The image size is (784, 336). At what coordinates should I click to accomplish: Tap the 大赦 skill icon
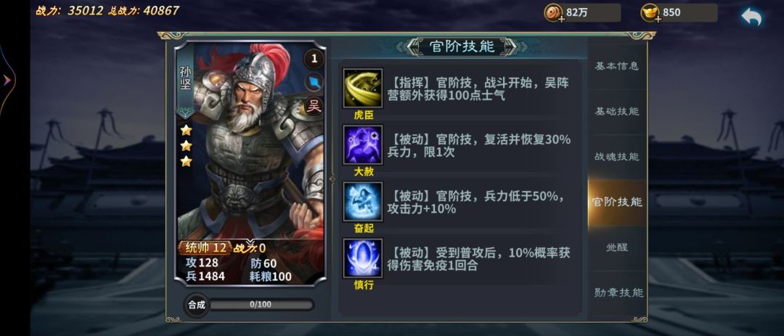pos(362,145)
